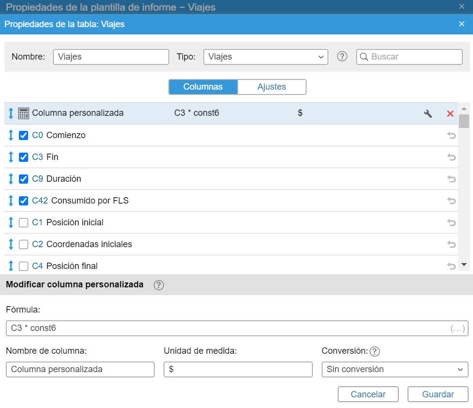473x408 pixels.
Task: Switch to the Ajustes tab
Action: click(x=272, y=87)
